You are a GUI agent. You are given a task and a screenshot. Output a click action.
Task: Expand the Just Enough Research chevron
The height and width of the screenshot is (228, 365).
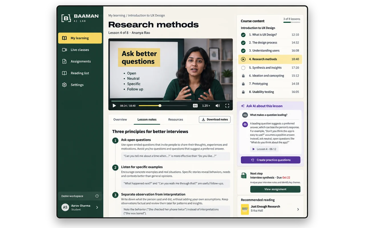pos(298,209)
